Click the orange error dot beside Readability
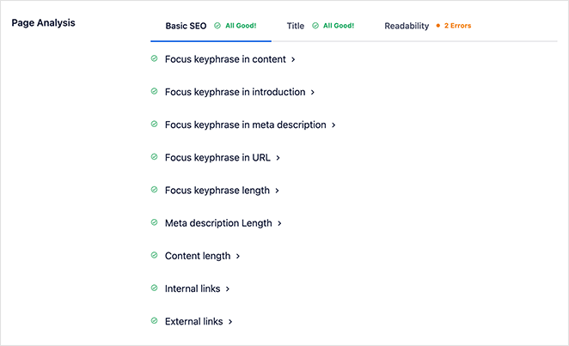The image size is (569, 346). 438,26
